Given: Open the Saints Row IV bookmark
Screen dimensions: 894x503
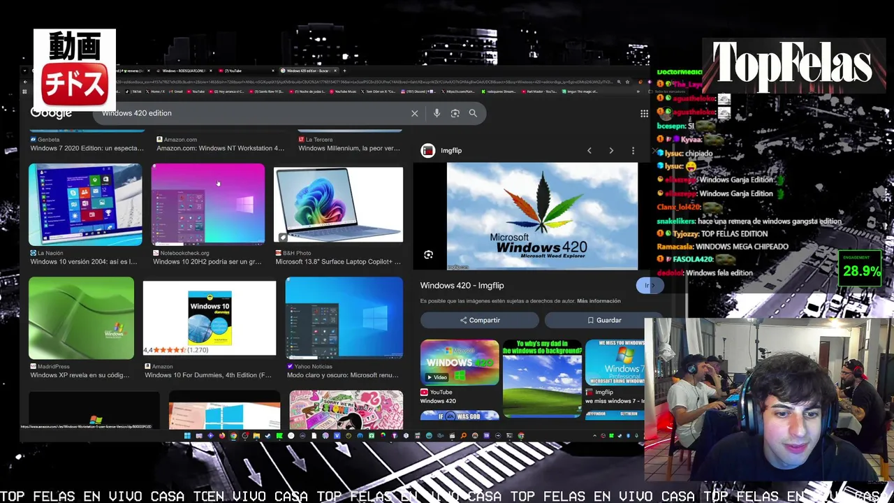Looking at the screenshot, I should [x=268, y=92].
